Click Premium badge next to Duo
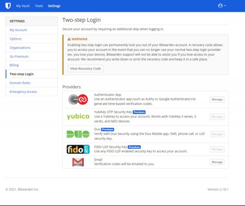The image size is (245, 206). click(108, 130)
